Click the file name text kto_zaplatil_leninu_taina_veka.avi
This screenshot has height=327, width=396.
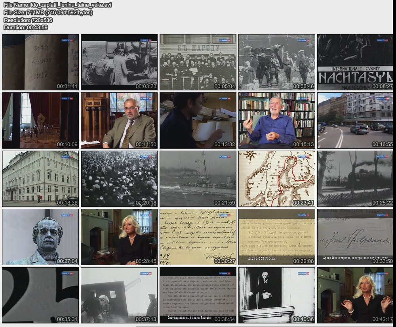coord(57,5)
